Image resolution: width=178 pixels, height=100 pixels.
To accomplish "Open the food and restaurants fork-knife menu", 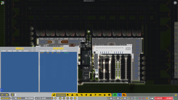I will pos(95,95).
